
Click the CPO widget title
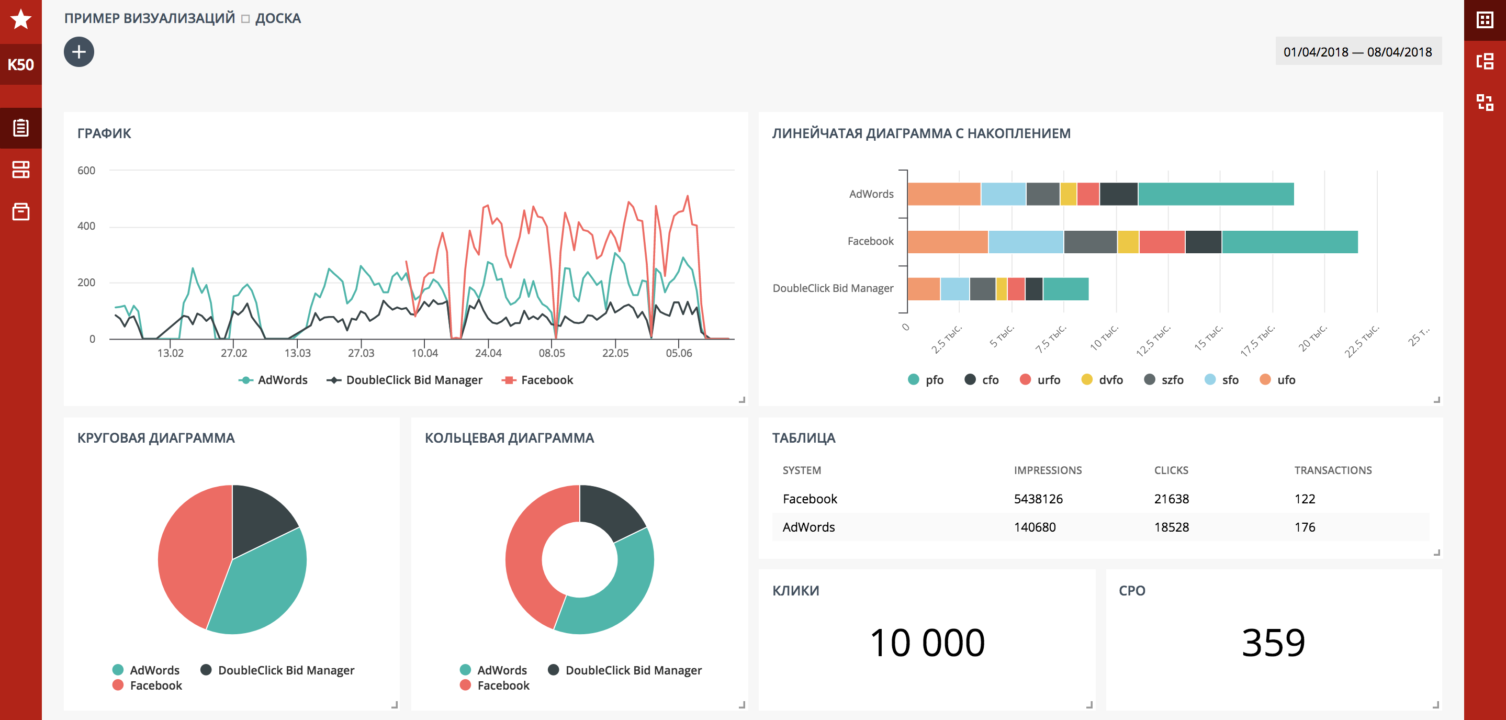tap(1132, 591)
